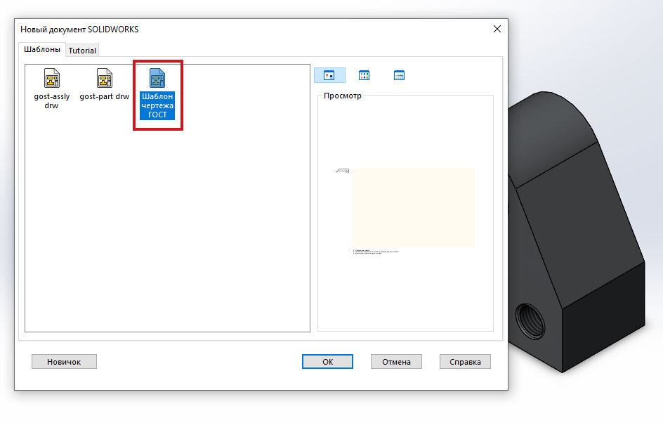Switch to large icons view

[x=329, y=75]
